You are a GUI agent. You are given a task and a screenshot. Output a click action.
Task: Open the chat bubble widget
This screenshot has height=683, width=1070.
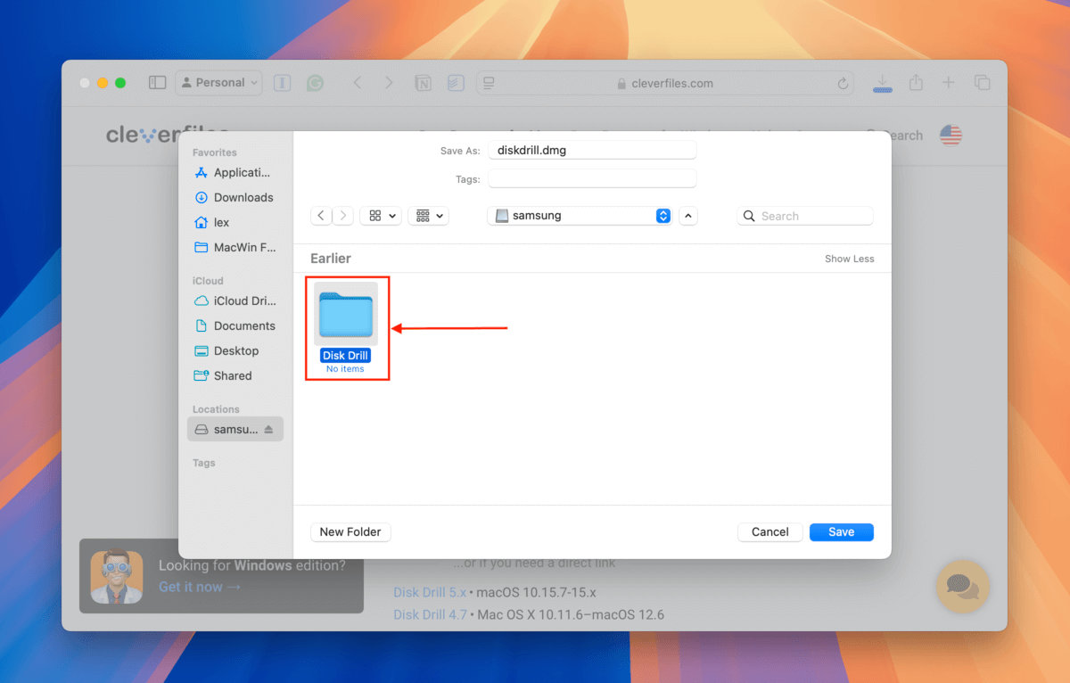coord(962,586)
